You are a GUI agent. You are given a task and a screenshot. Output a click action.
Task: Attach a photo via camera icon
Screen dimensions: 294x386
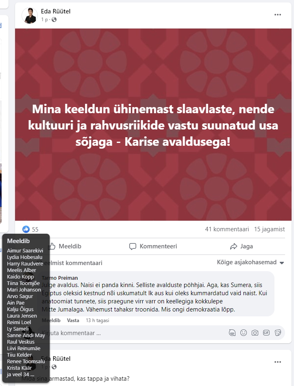tap(255, 333)
